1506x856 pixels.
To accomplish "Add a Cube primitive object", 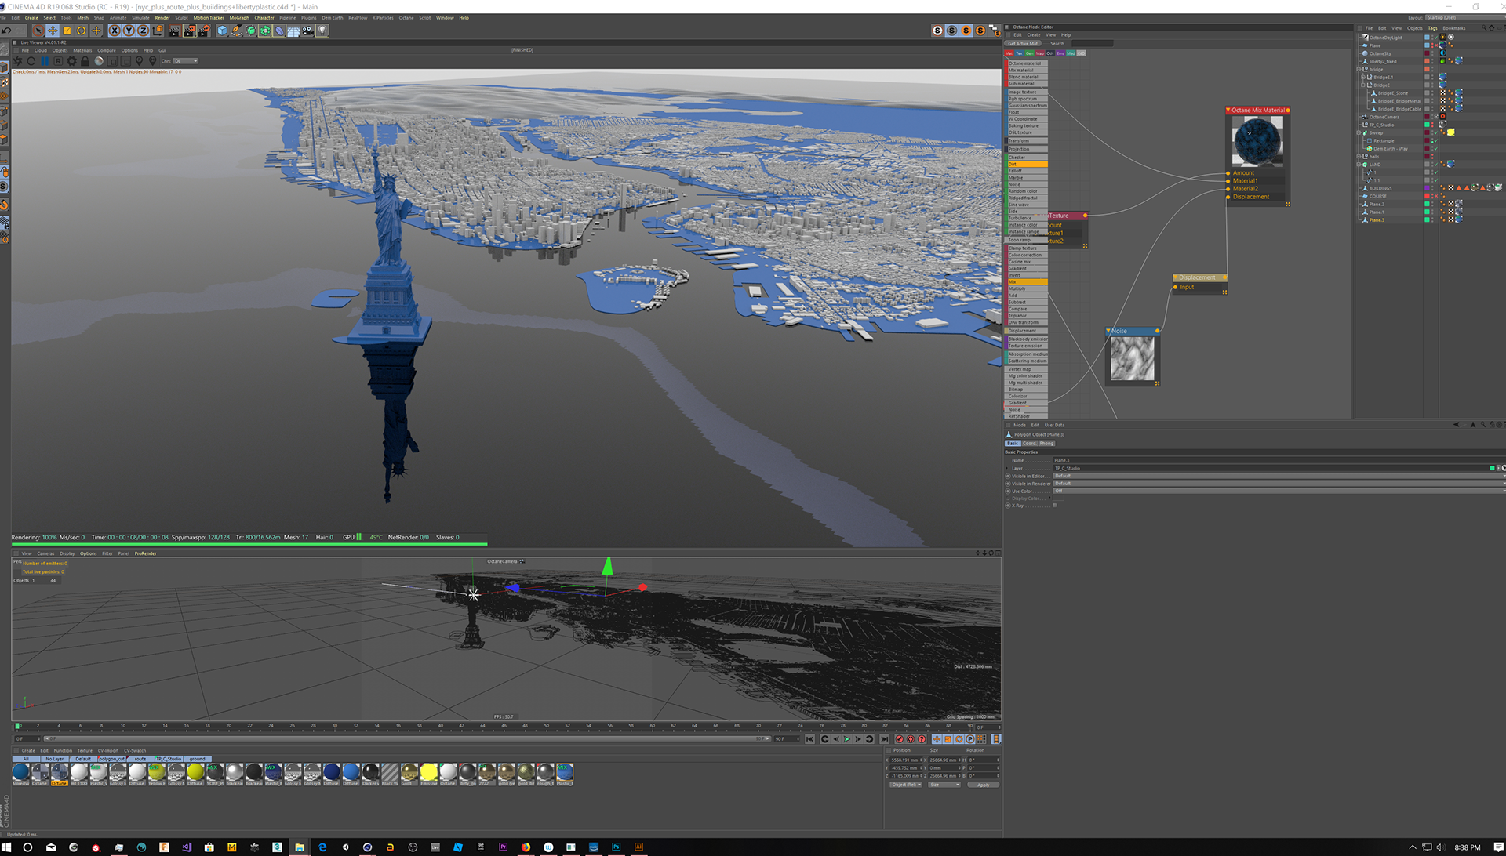I will (222, 31).
